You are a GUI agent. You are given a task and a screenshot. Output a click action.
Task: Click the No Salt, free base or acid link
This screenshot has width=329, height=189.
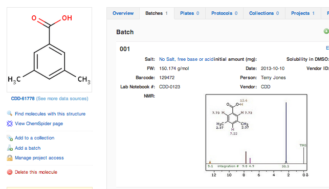(x=186, y=59)
